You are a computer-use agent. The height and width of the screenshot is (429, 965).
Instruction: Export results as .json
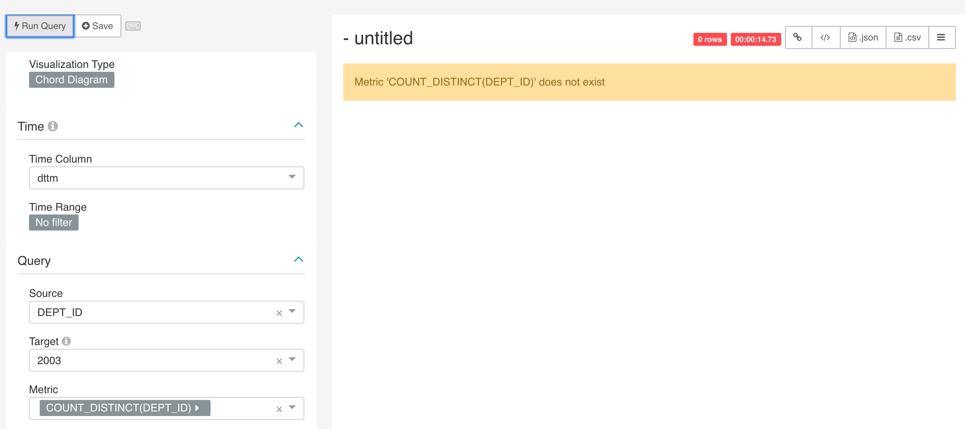pos(863,37)
